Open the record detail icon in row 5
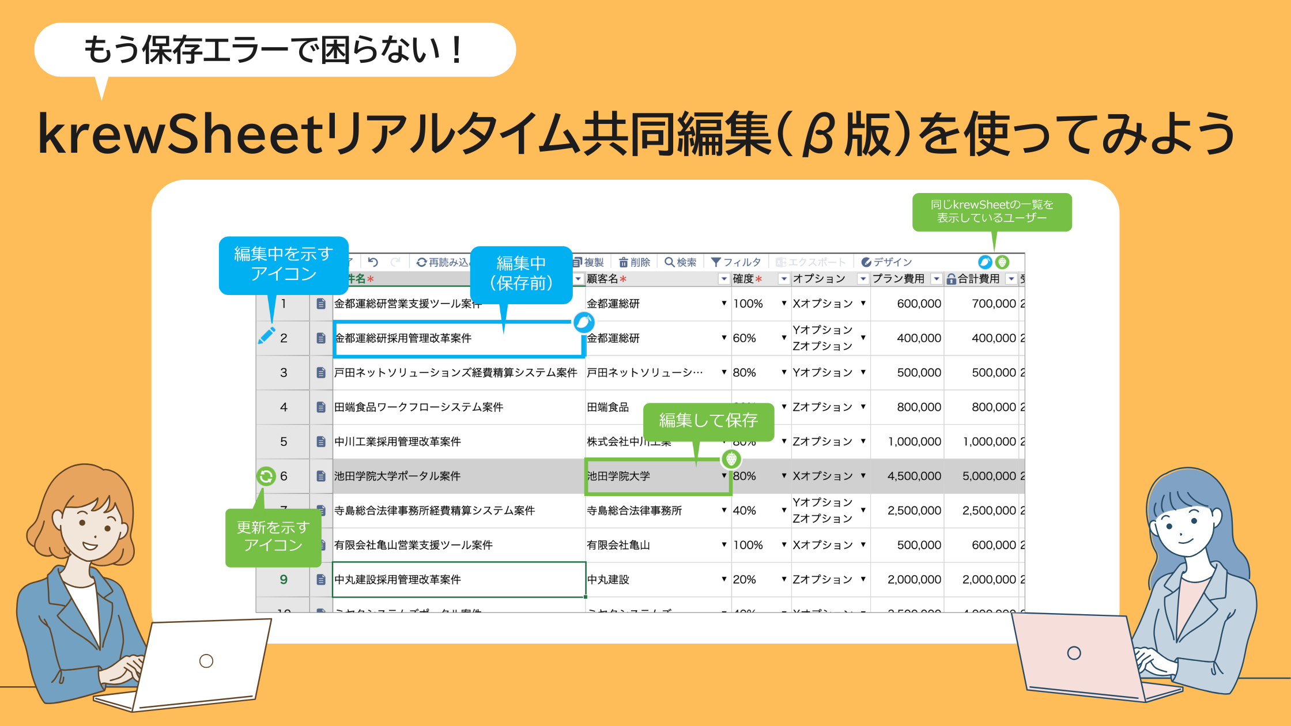This screenshot has height=726, width=1291. click(321, 442)
